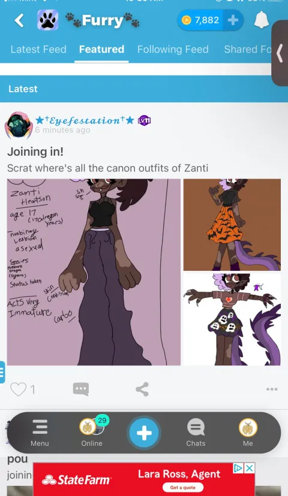Viewport: 288px width, 496px height.
Task: Go back using the left arrow
Action: pyautogui.click(x=19, y=20)
